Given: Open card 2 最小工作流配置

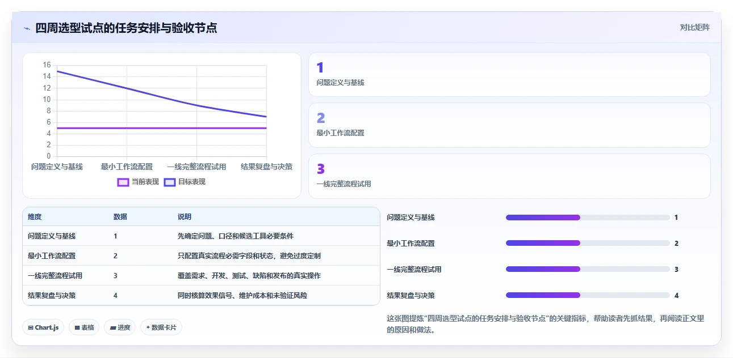Looking at the screenshot, I should coord(509,125).
